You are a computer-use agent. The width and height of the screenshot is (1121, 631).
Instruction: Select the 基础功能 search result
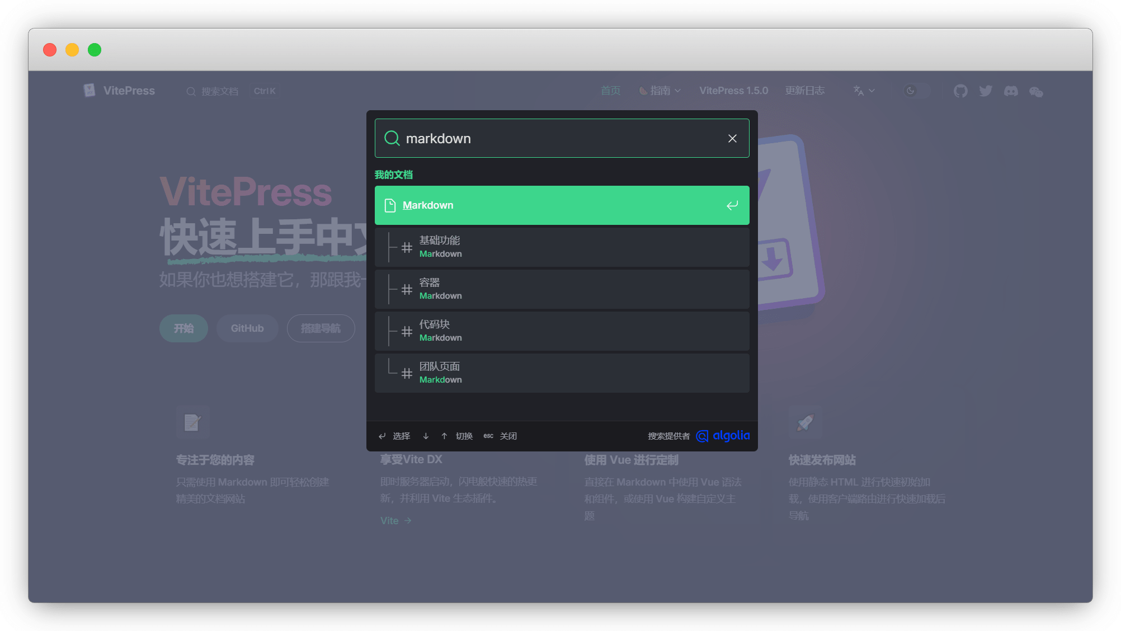coord(562,247)
